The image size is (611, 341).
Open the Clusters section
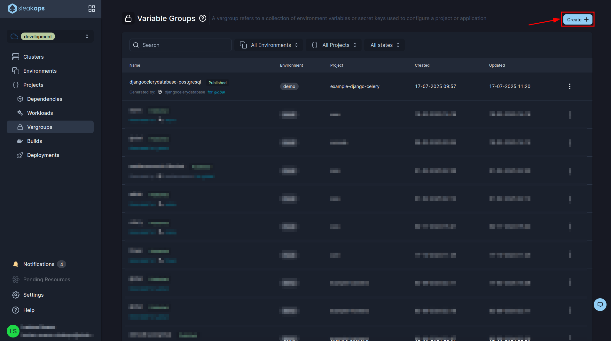50,57
